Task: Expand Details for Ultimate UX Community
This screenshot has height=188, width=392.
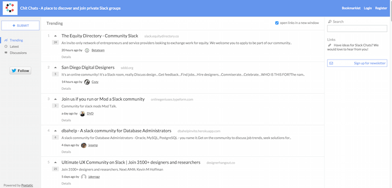Action: (x=66, y=184)
